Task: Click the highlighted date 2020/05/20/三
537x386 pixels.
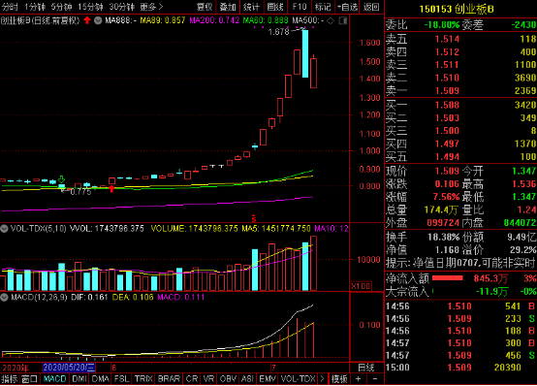Action: [69, 368]
